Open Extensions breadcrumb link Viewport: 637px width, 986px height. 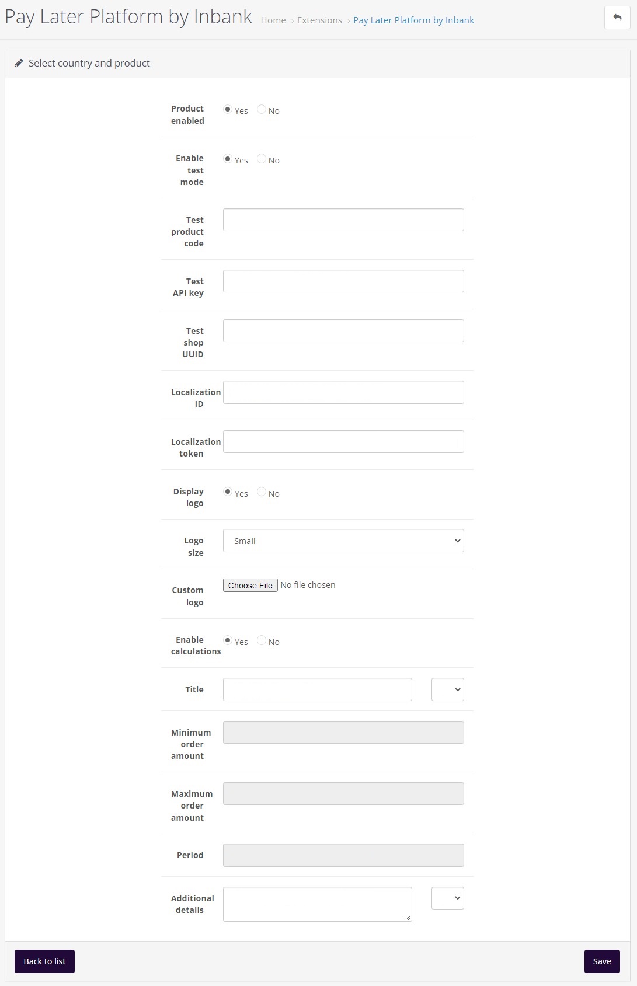pos(319,20)
